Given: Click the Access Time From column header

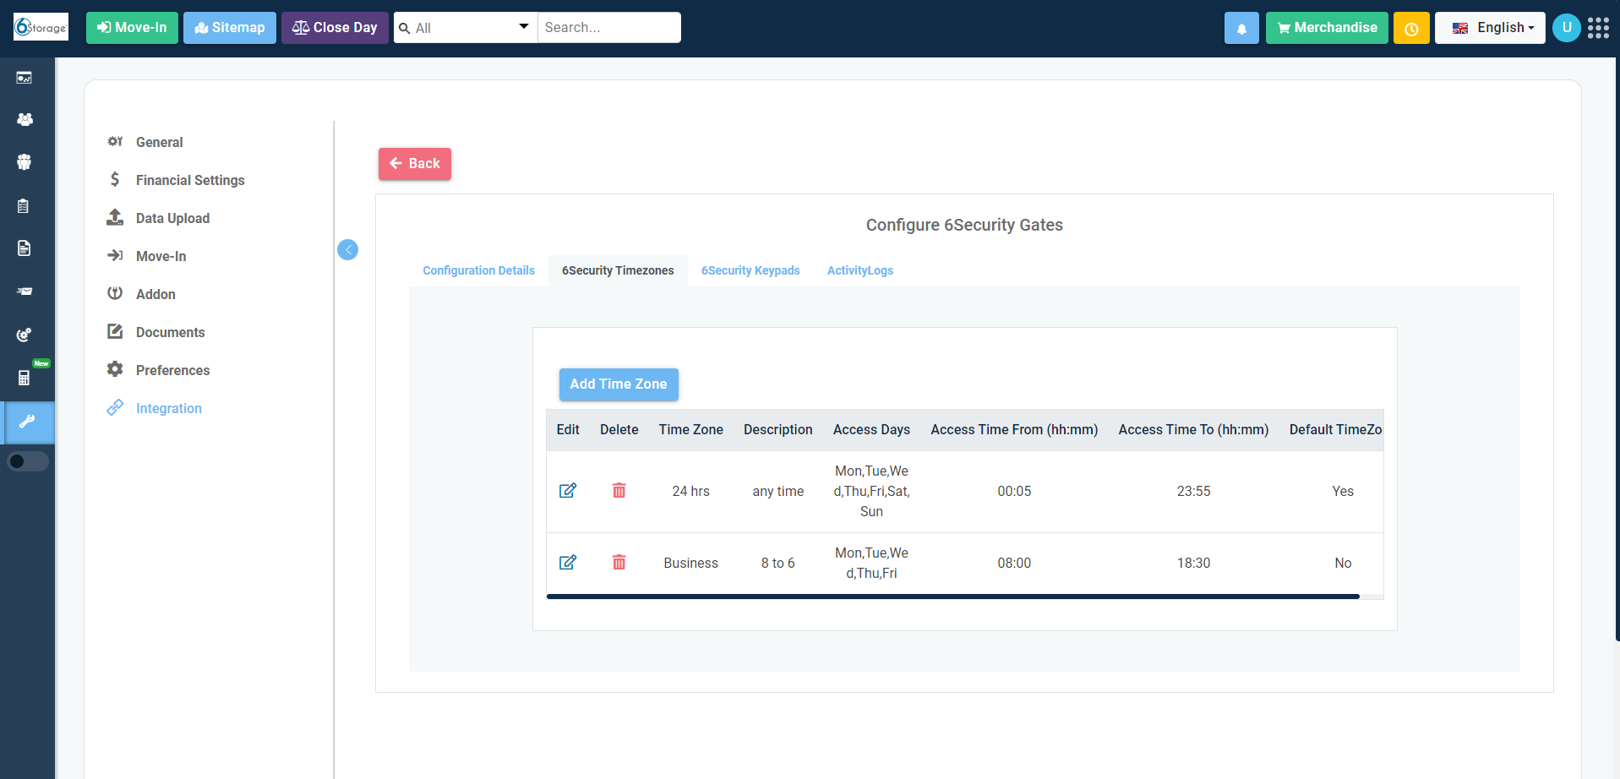Looking at the screenshot, I should tap(1014, 430).
